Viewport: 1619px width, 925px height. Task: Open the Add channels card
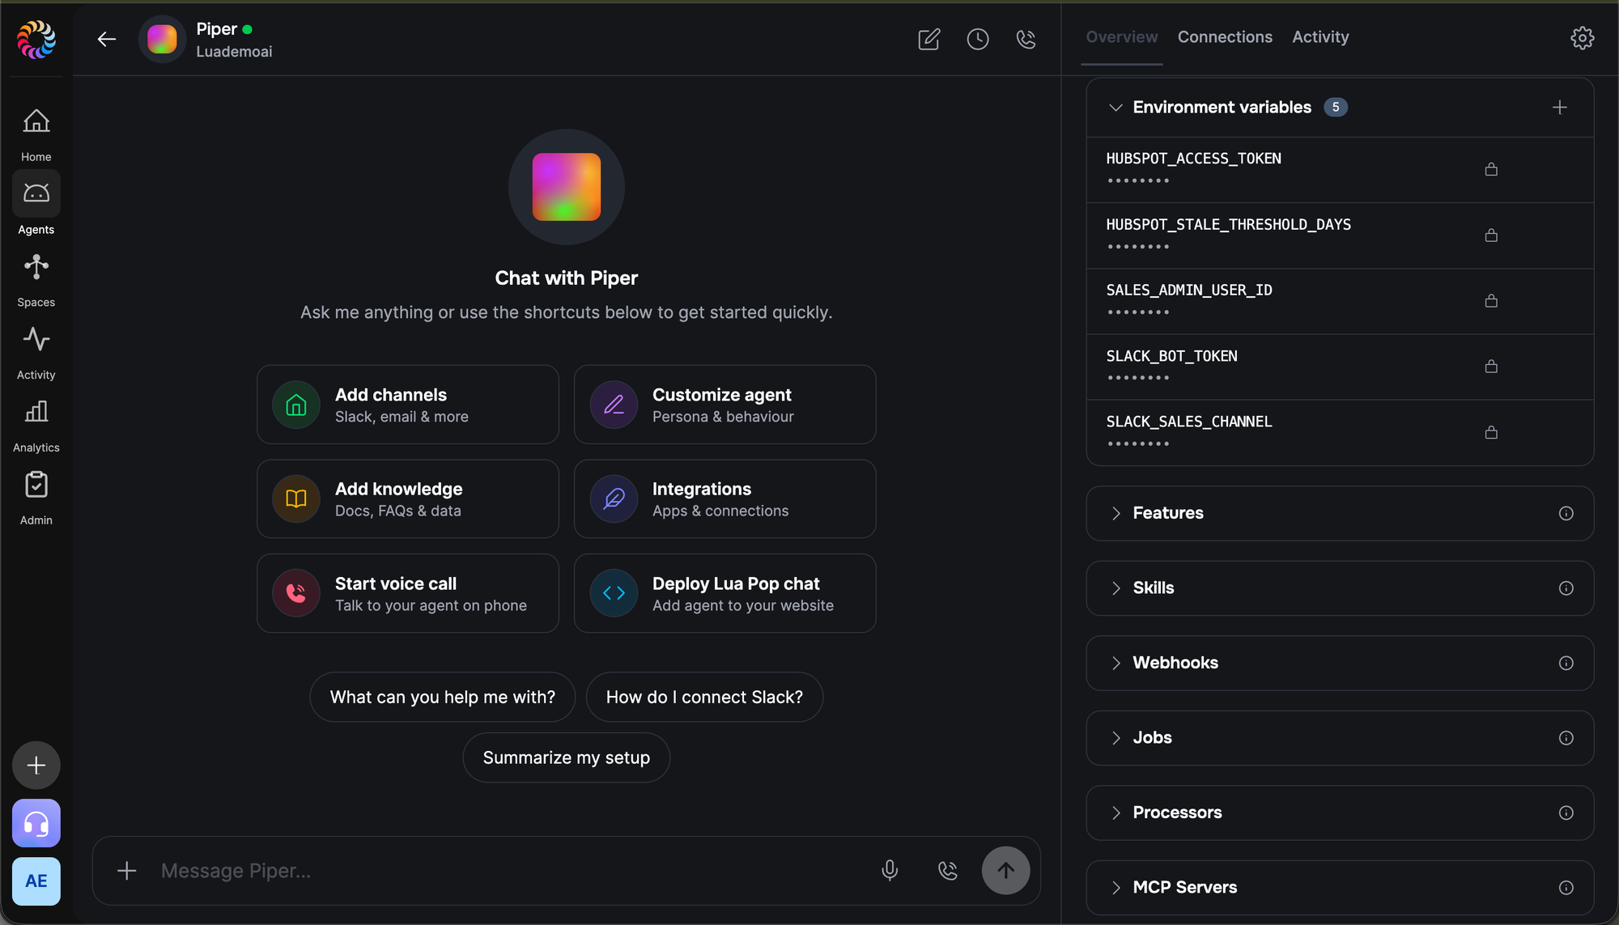[408, 405]
